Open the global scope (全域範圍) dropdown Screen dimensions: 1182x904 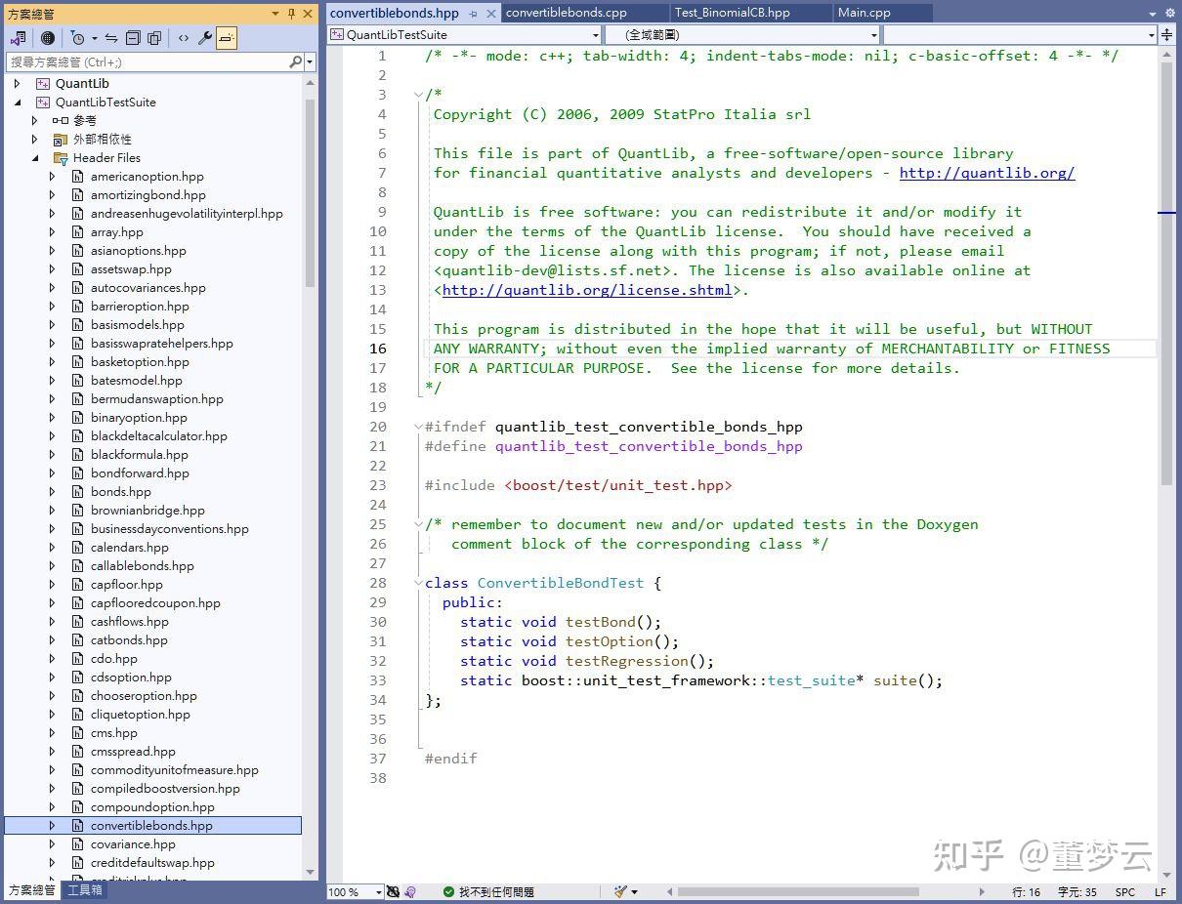point(874,35)
